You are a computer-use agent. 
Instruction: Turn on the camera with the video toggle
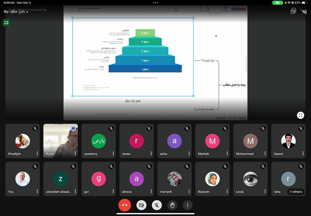141,205
